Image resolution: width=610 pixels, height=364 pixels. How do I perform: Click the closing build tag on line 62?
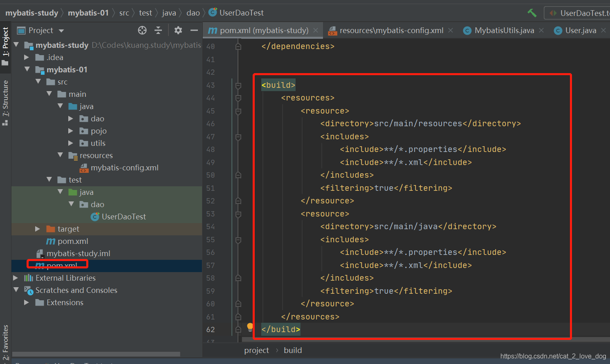tap(281, 329)
